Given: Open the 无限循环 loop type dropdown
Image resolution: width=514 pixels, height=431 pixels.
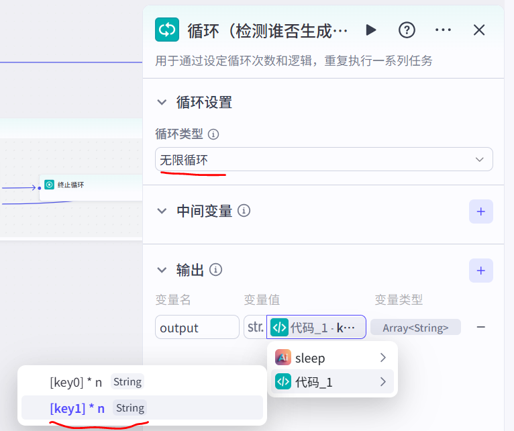Looking at the screenshot, I should [324, 159].
